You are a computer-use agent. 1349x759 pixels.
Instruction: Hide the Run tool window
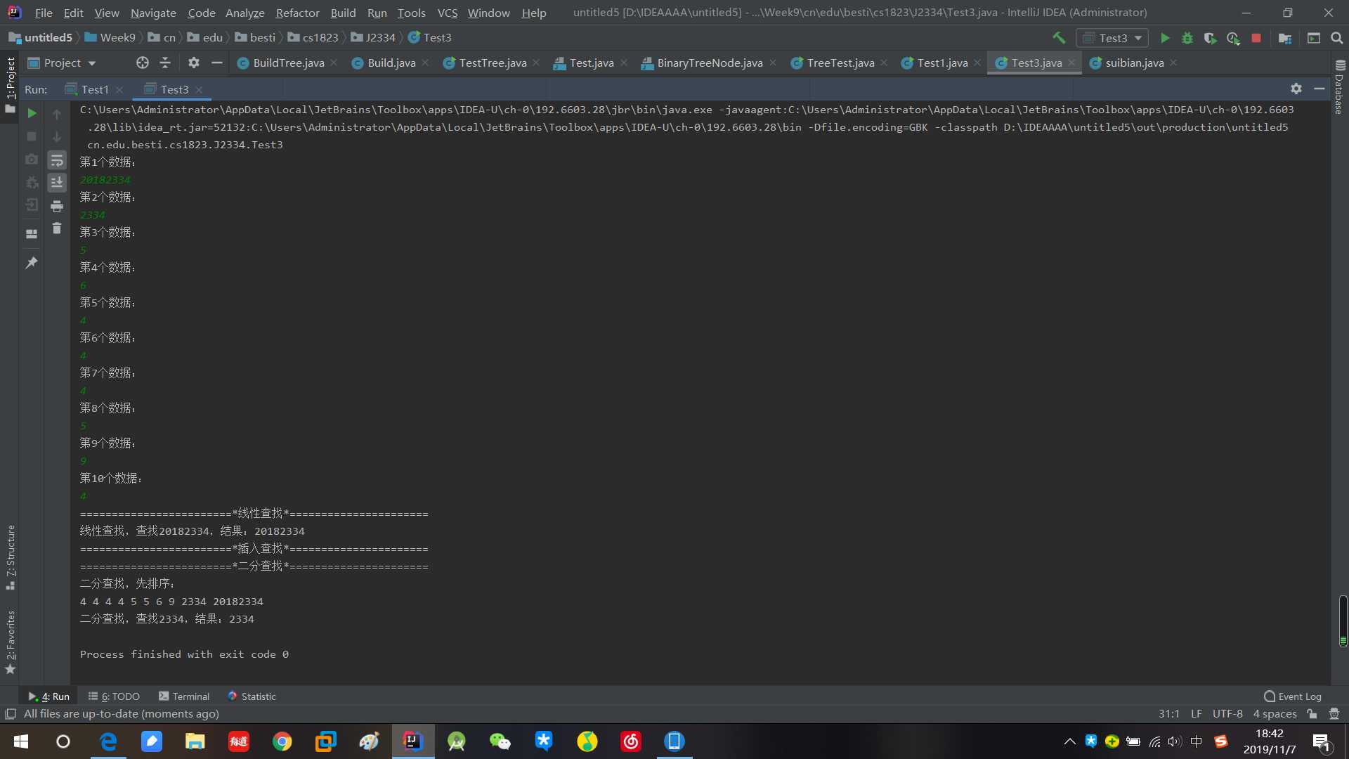1319,89
